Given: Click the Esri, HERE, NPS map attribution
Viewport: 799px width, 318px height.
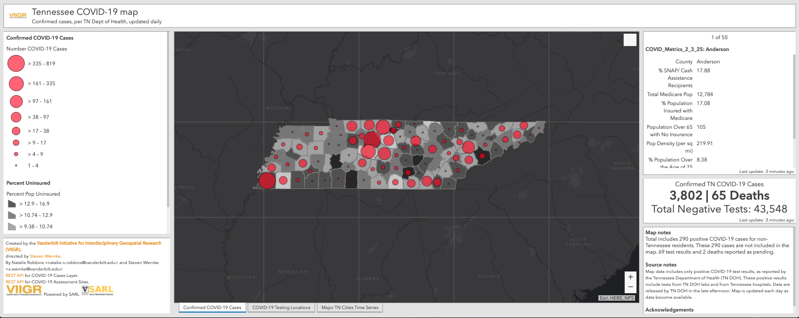Looking at the screenshot, I should click(617, 298).
